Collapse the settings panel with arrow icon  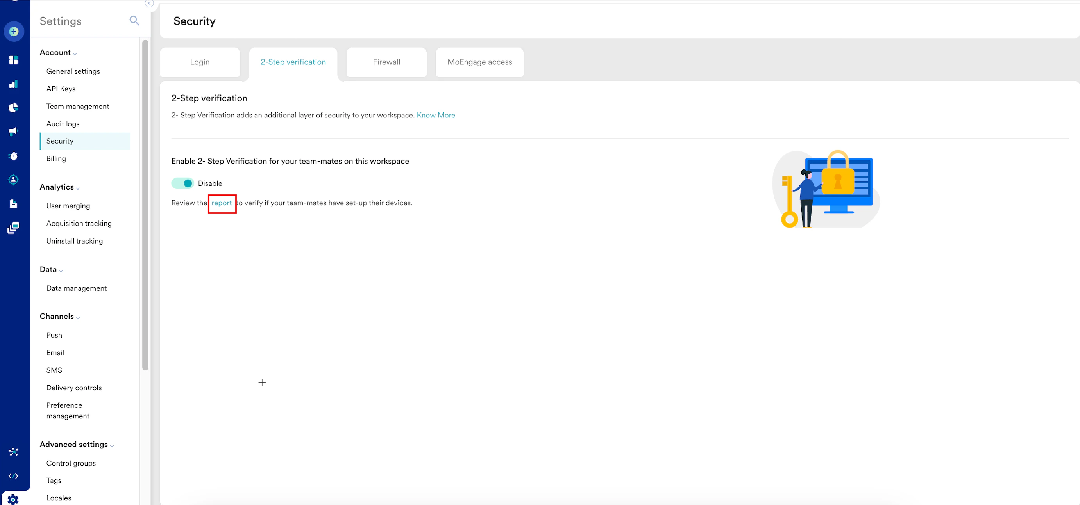(149, 4)
